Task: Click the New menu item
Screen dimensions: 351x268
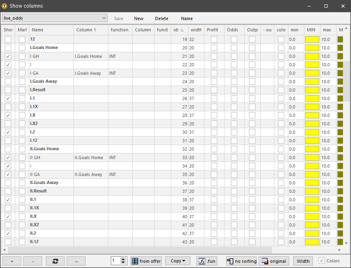Action: (139, 18)
